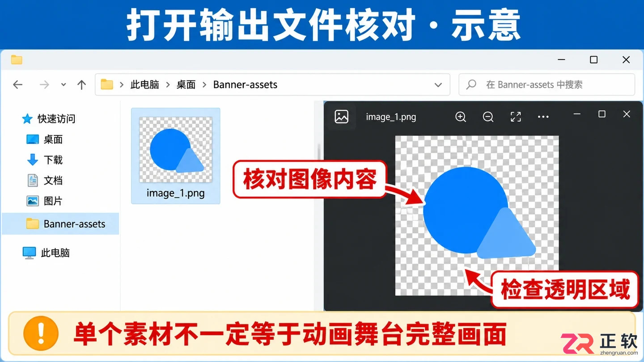
Task: Open the recent locations chevron beside the forward arrow
Action: click(64, 84)
